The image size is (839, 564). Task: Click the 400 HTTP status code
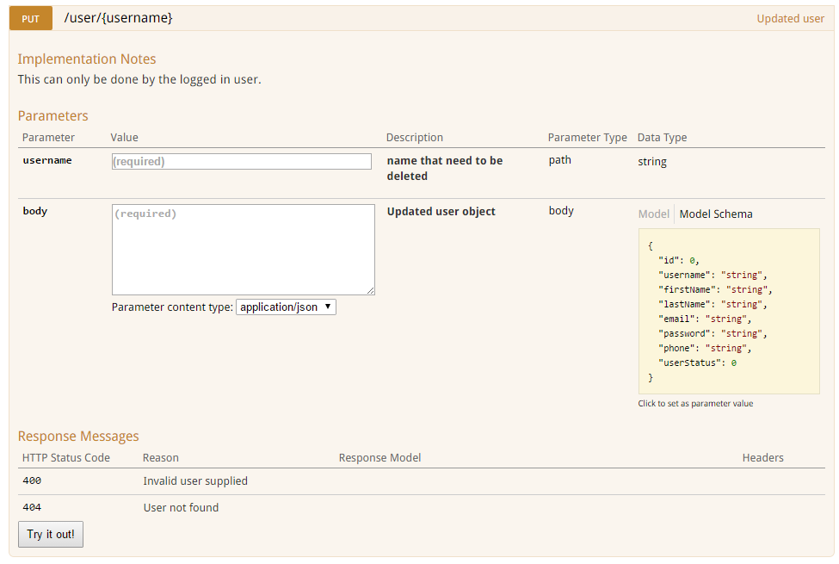pos(32,480)
